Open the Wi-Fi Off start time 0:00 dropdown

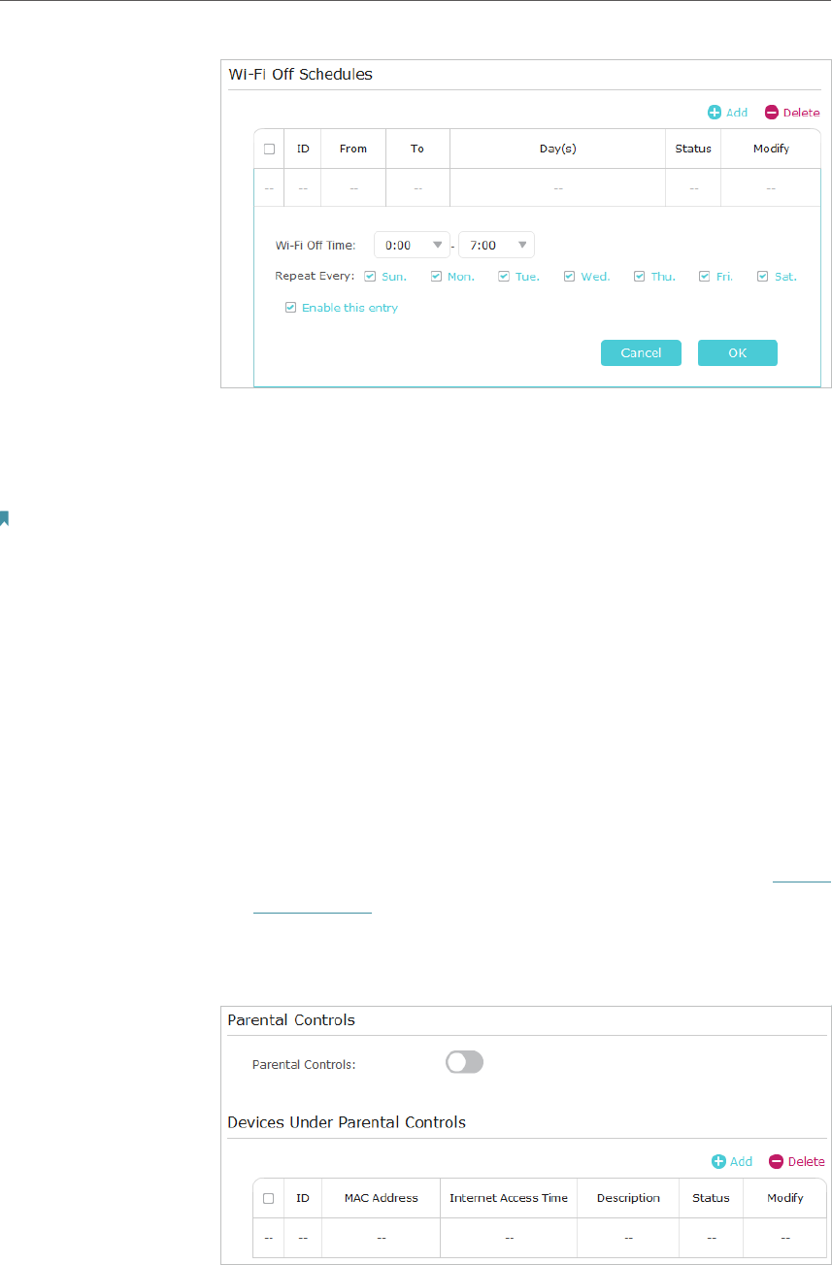(x=412, y=245)
